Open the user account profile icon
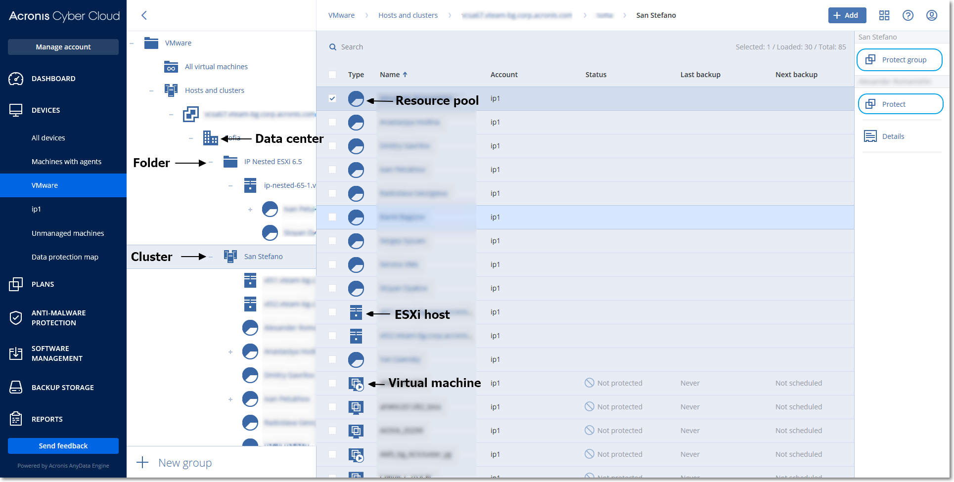954x482 pixels. [931, 15]
